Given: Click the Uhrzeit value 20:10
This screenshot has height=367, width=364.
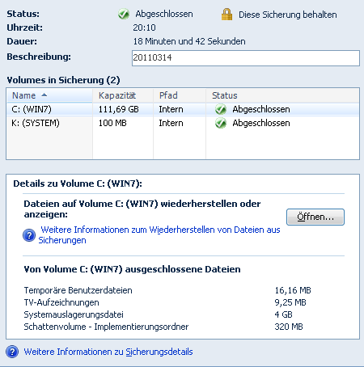Looking at the screenshot, I should [144, 27].
